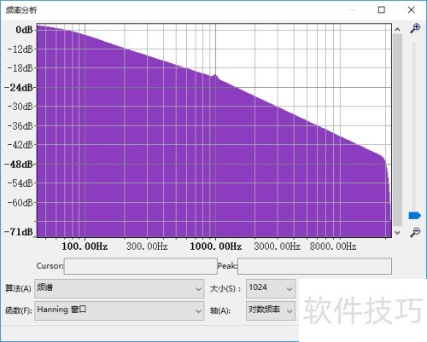The height and width of the screenshot is (342, 427).
Task: Click the 1000Hz peak in the spectrum
Action: 215,75
